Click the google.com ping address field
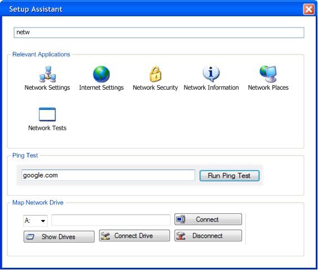This screenshot has height=270, width=318. coord(108,175)
